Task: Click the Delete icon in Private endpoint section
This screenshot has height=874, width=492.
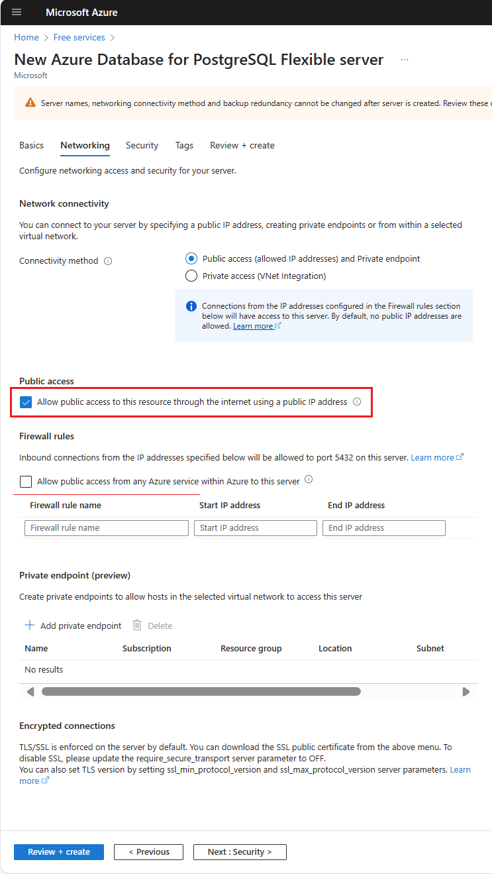Action: point(137,625)
